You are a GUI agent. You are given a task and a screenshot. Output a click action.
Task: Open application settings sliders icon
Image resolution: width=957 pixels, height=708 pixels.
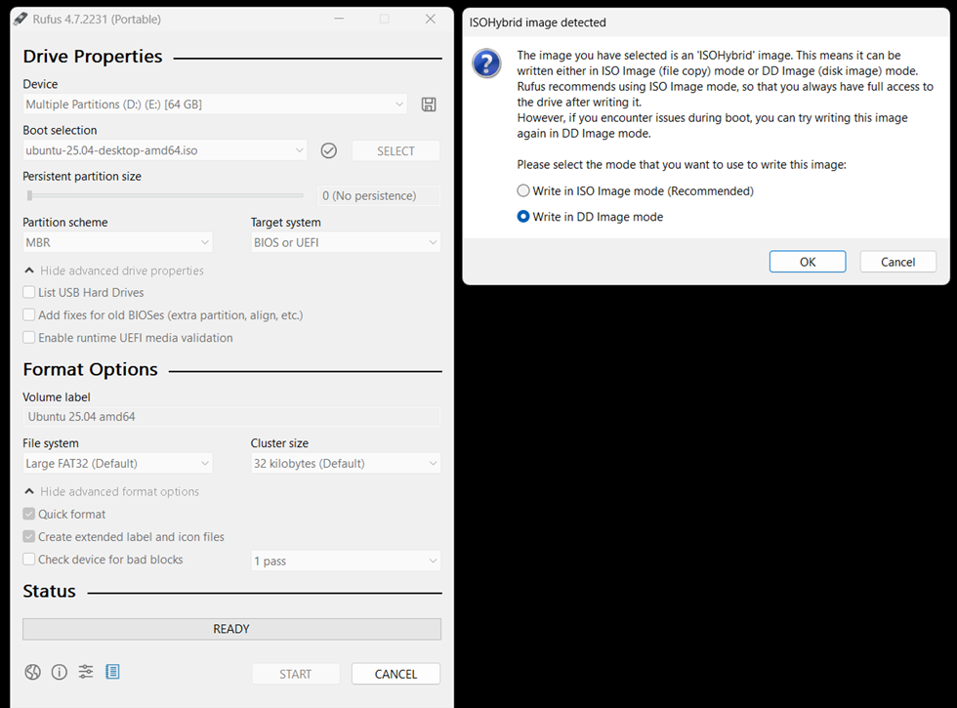pos(86,672)
